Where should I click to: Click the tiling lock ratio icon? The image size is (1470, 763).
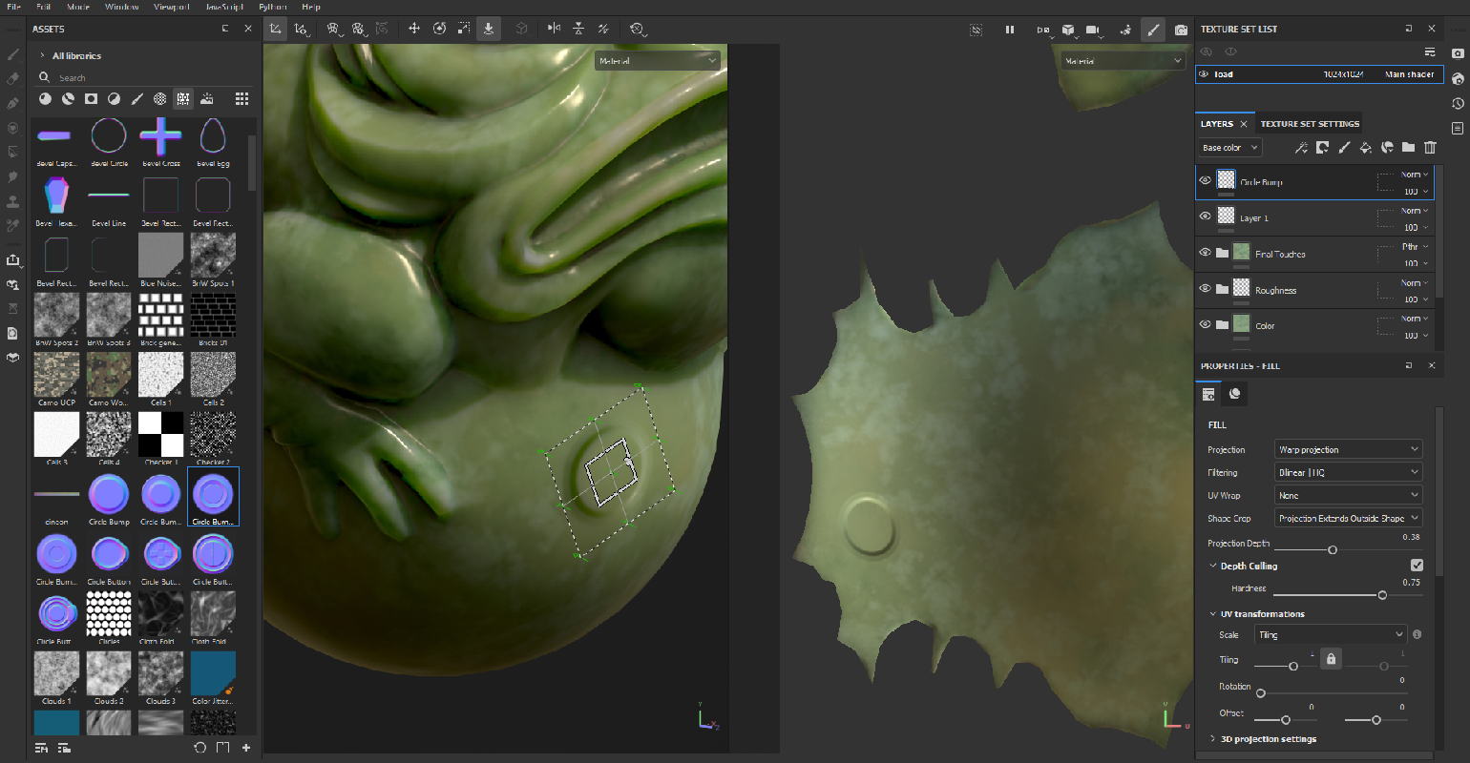click(x=1331, y=659)
